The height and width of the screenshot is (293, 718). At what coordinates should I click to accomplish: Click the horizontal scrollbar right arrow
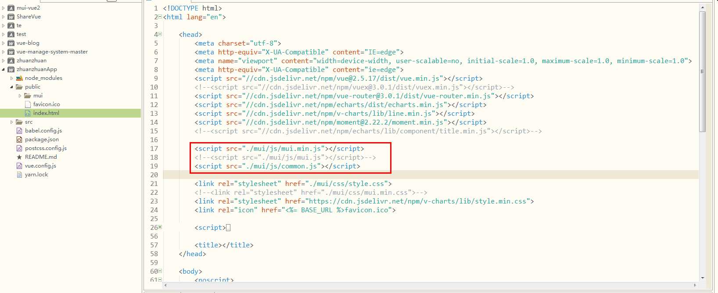(695, 285)
